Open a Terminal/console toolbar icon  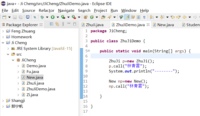28,17
